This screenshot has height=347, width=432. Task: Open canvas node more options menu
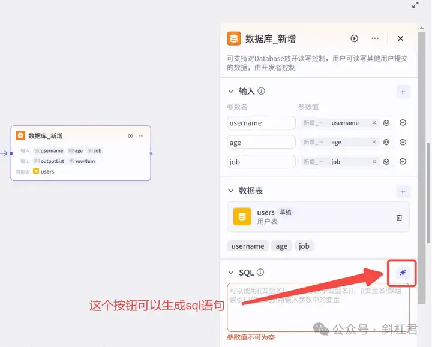pos(141,136)
